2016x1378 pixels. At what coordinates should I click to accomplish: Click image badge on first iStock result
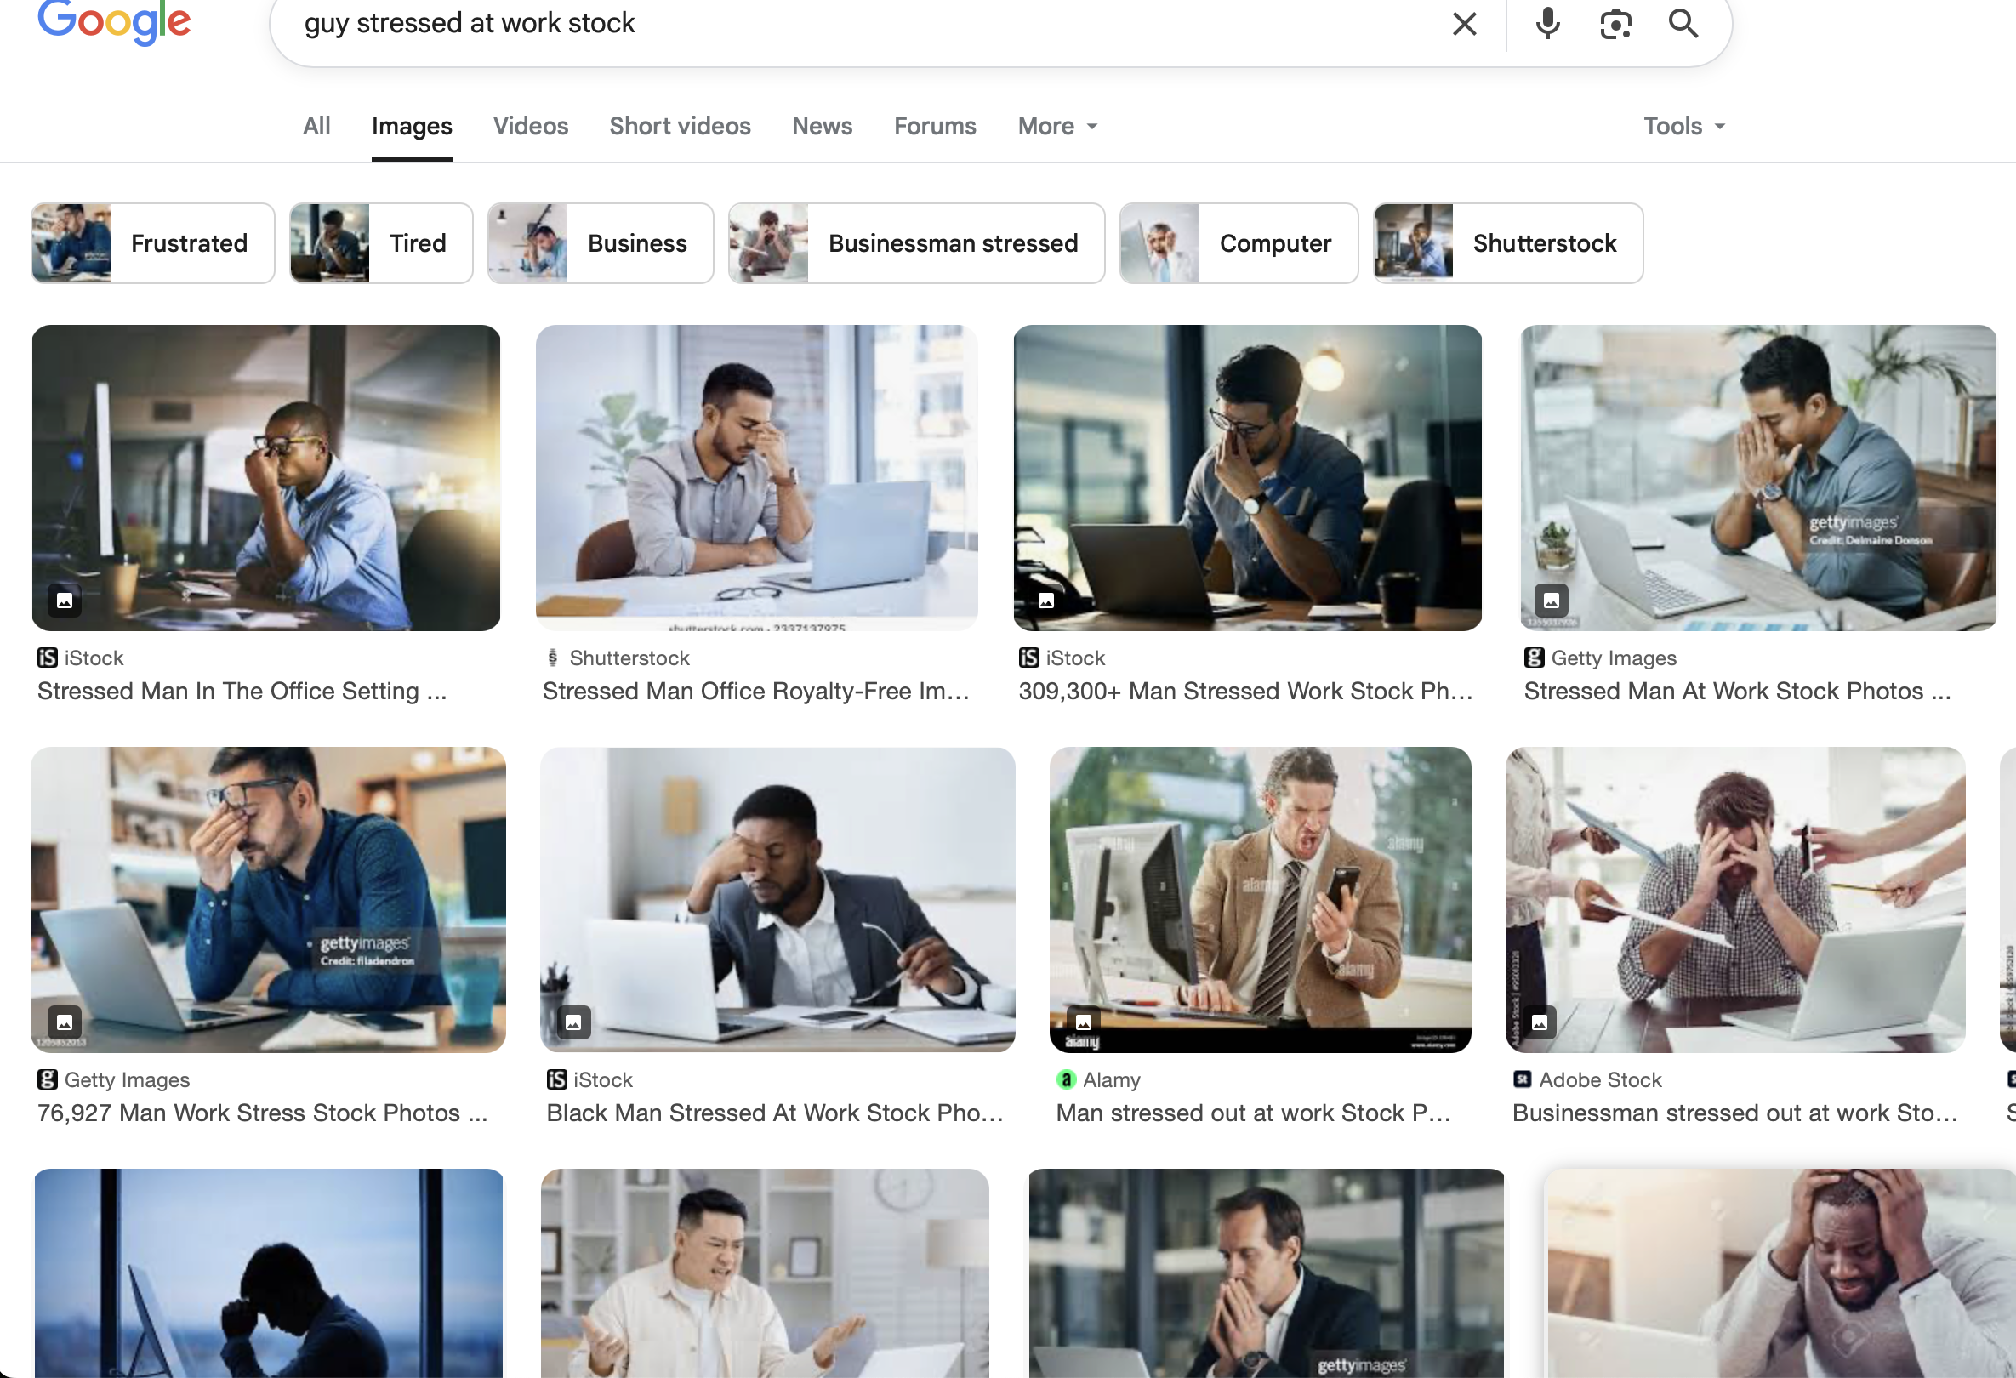[x=64, y=601]
